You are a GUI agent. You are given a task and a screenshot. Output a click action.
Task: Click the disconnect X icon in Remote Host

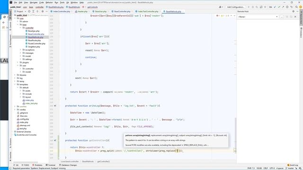(x=295, y=17)
